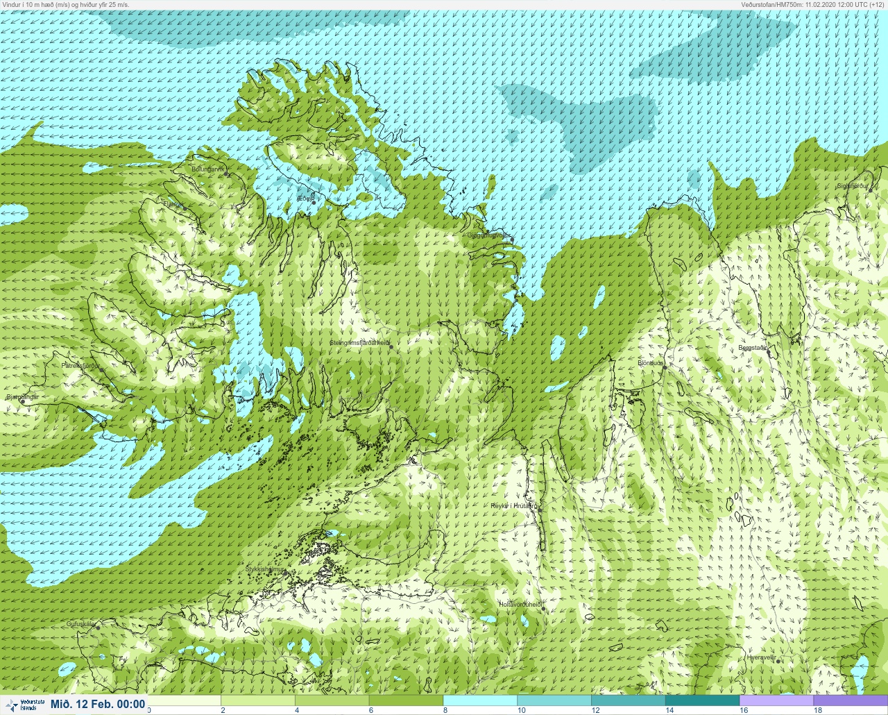Click the Holtavörðuheiði station label

coord(520,605)
